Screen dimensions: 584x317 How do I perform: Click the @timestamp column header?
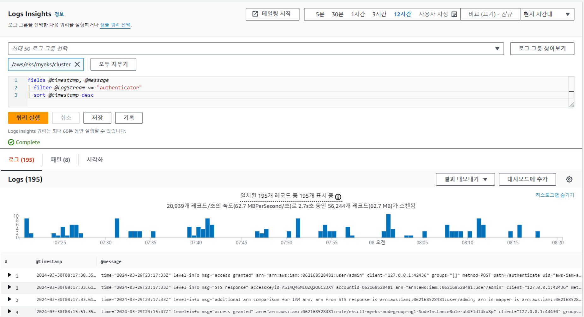(x=49, y=261)
